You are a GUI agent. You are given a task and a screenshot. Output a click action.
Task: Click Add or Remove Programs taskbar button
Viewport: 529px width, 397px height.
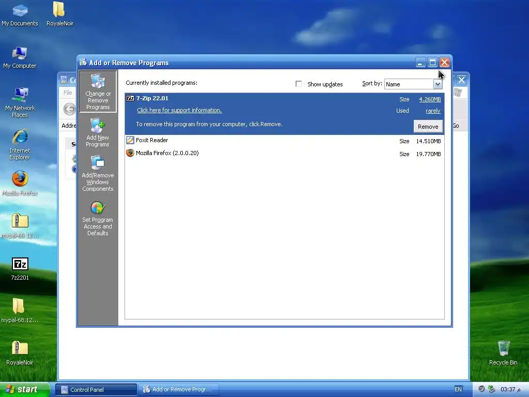[x=179, y=390]
